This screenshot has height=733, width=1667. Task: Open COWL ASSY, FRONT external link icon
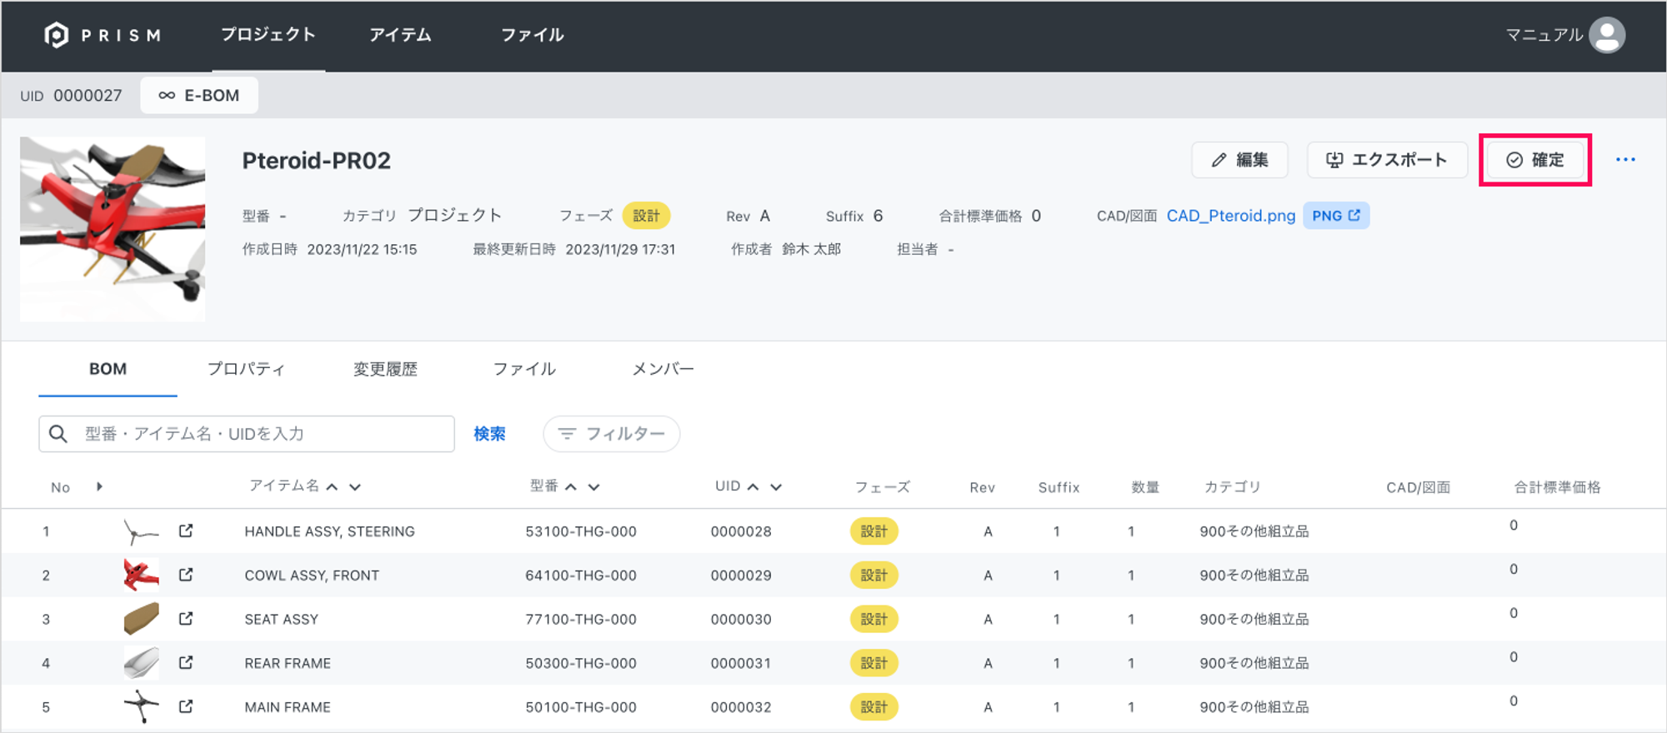tap(186, 575)
